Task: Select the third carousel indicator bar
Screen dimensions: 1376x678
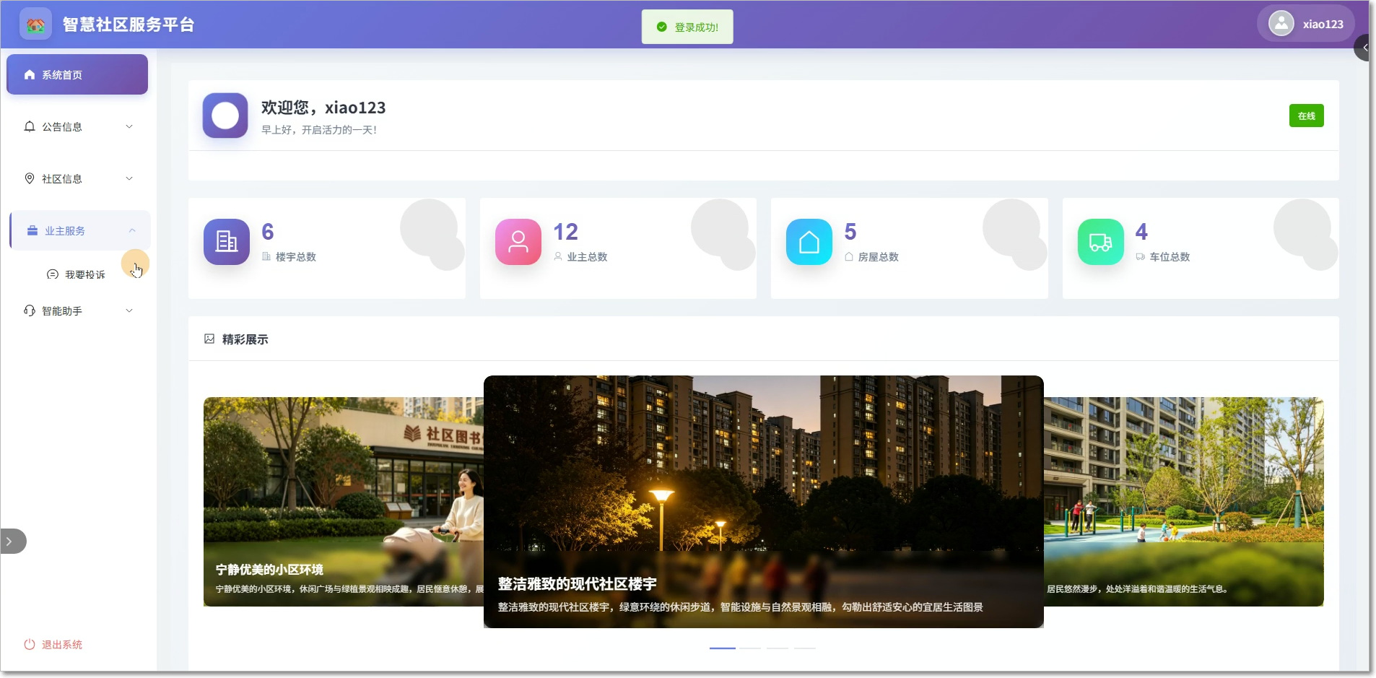Action: click(778, 648)
